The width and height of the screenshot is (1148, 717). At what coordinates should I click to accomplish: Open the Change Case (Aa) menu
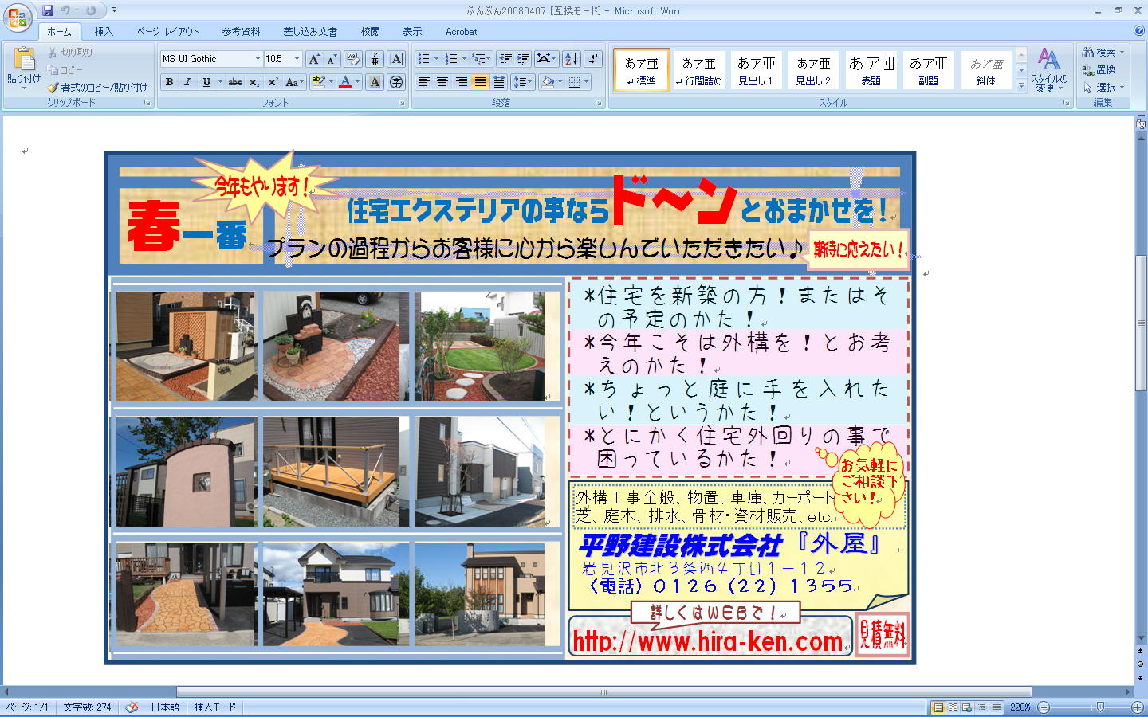[x=293, y=82]
